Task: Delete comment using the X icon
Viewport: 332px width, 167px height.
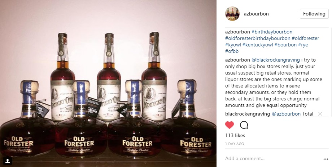Action: point(320,114)
